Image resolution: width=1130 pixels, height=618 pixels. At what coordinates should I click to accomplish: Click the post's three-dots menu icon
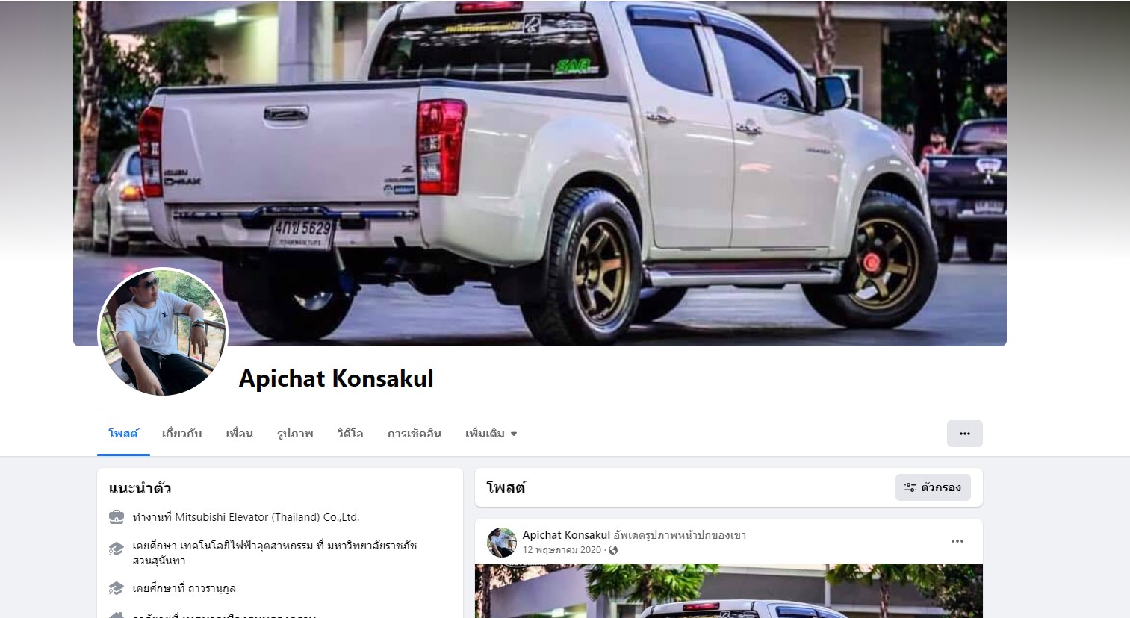[x=957, y=541]
